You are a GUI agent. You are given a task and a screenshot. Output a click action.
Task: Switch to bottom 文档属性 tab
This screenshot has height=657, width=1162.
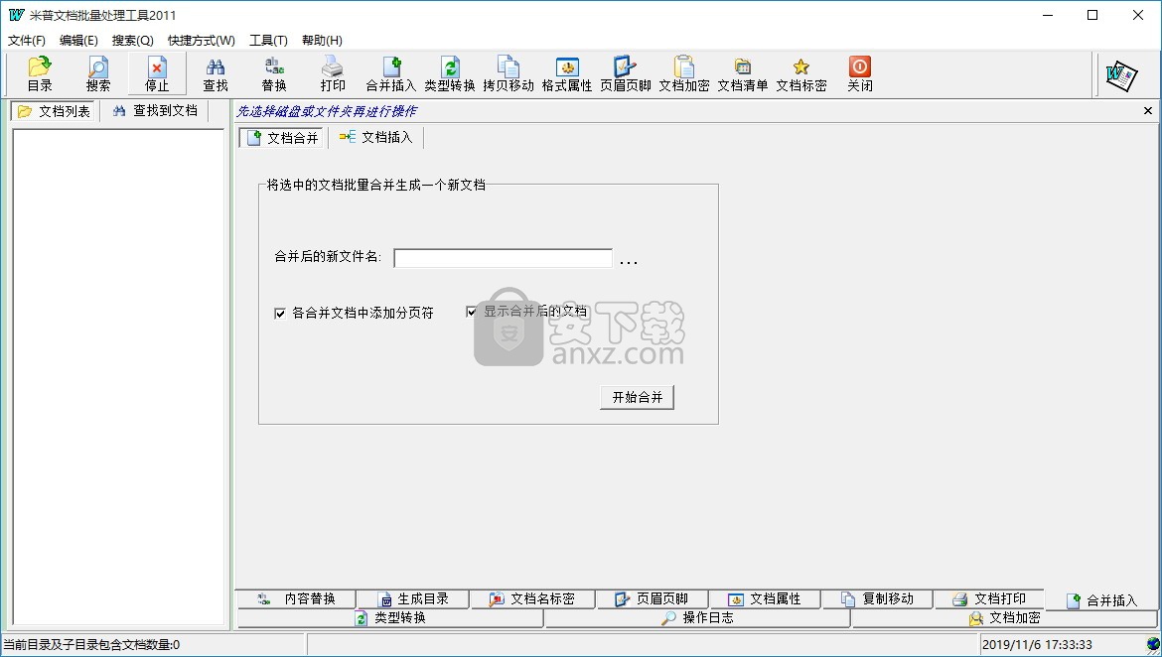(x=765, y=598)
